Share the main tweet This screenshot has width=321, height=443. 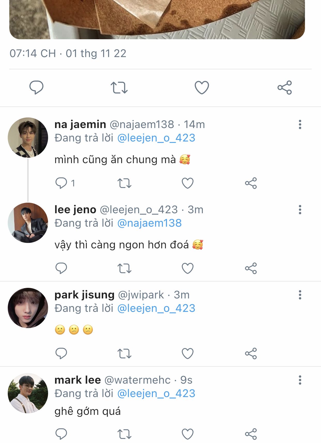coord(285,88)
